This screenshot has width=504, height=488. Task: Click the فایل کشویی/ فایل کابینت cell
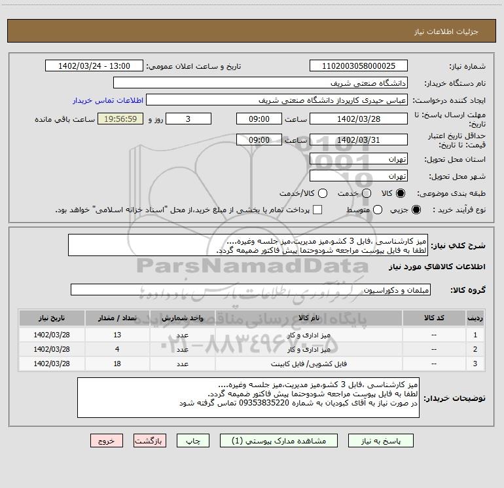click(308, 364)
